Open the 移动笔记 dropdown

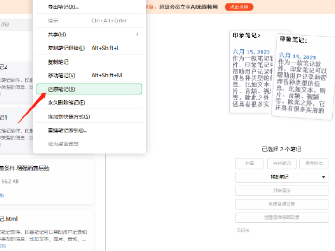[282, 177]
